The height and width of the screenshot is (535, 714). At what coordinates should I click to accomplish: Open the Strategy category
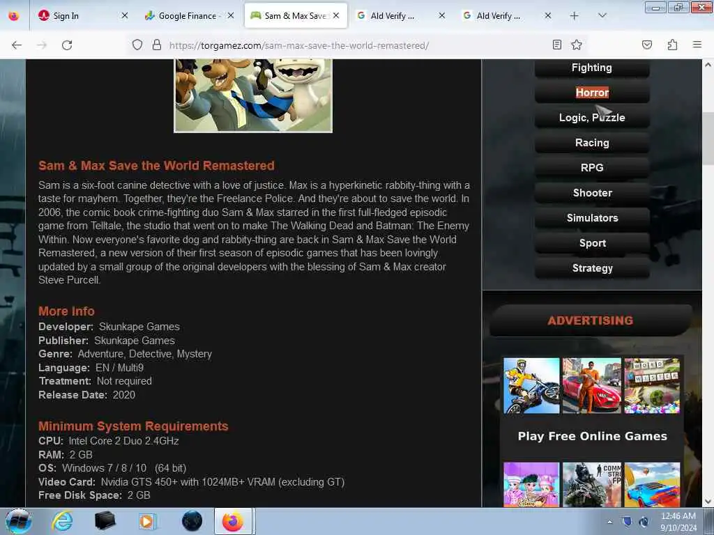tap(592, 268)
